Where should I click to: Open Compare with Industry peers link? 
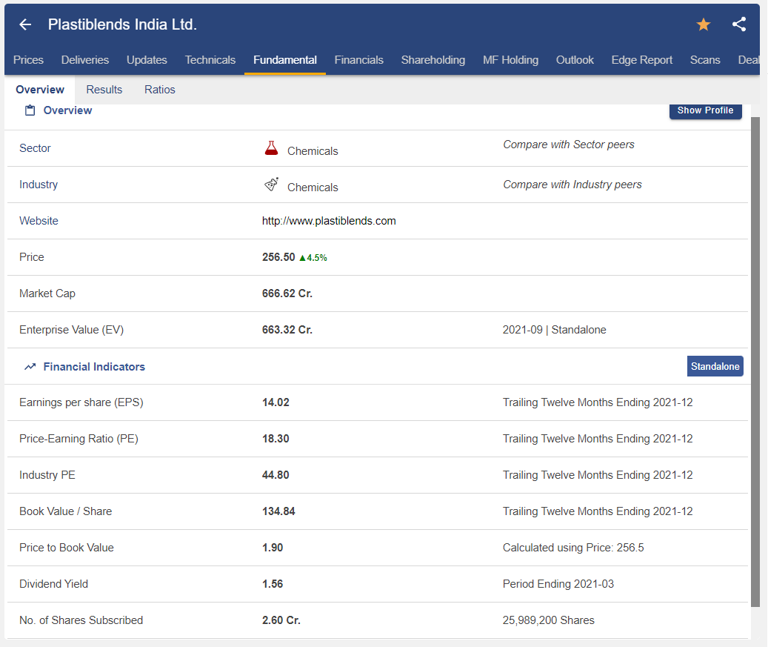(572, 185)
